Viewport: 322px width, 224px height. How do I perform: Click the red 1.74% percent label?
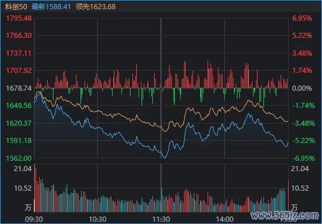tap(302, 71)
